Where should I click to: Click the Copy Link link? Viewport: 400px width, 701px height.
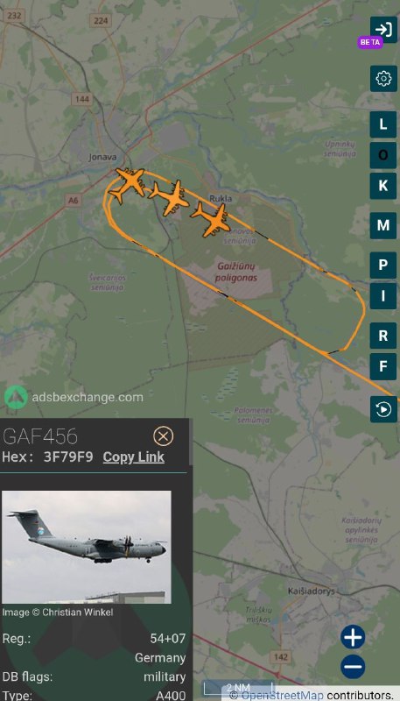pos(134,457)
